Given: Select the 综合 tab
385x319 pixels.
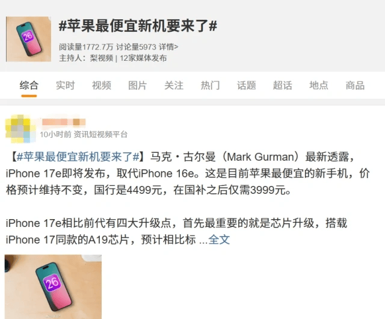Looking at the screenshot, I should click(29, 85).
